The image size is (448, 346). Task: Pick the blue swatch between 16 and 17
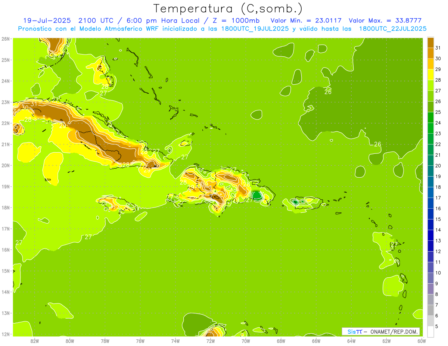tap(430, 203)
